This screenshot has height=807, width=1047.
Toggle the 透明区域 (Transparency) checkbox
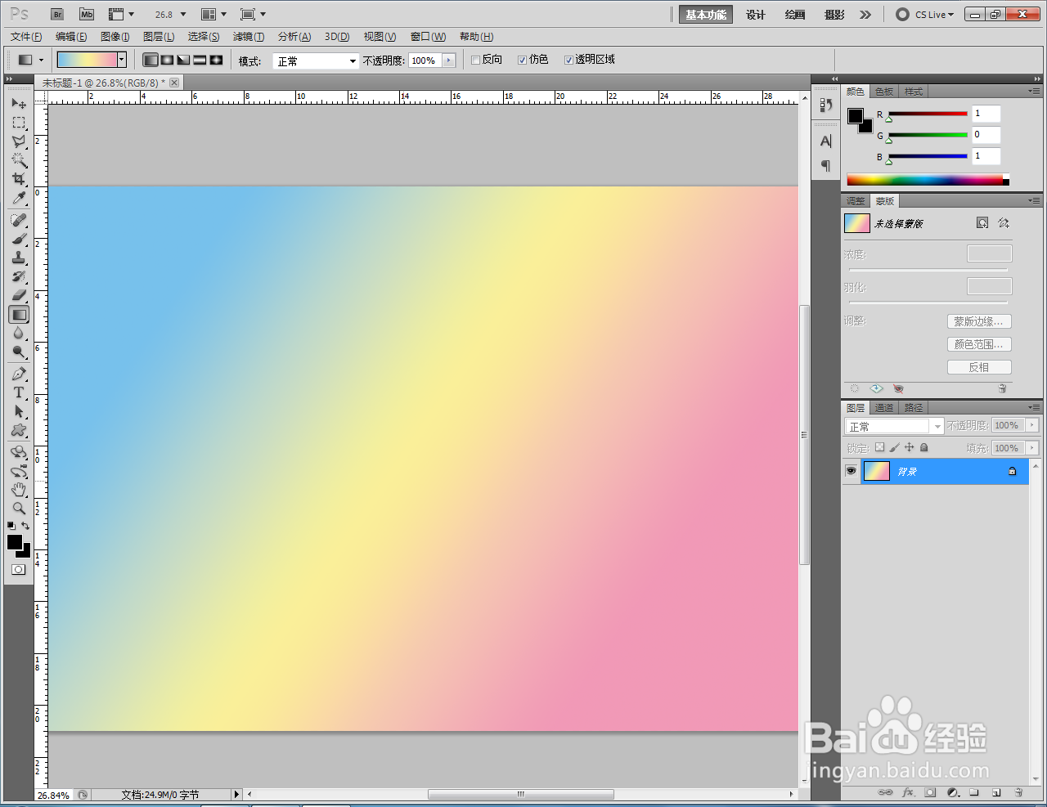pos(568,61)
